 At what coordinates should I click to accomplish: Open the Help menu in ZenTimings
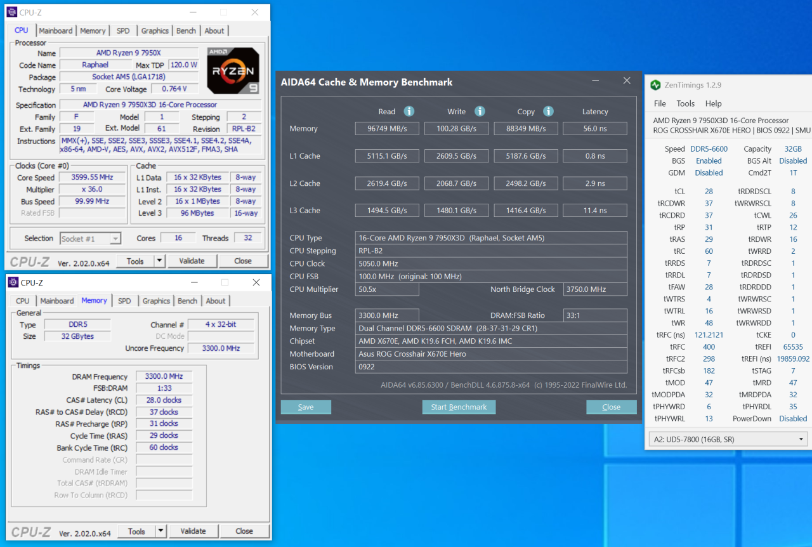click(713, 103)
